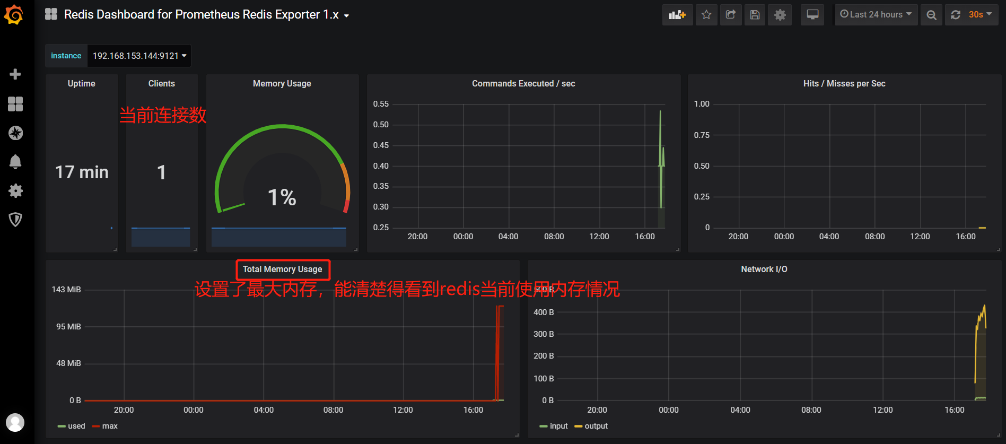Open Hits / Misses per Sec panel menu
1006x444 pixels.
click(x=844, y=84)
